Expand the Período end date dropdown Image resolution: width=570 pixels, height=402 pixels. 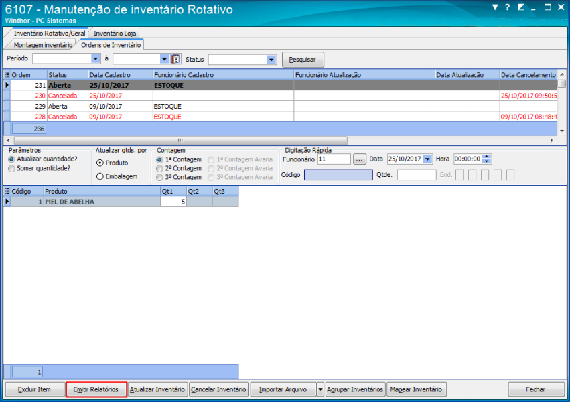pyautogui.click(x=164, y=58)
